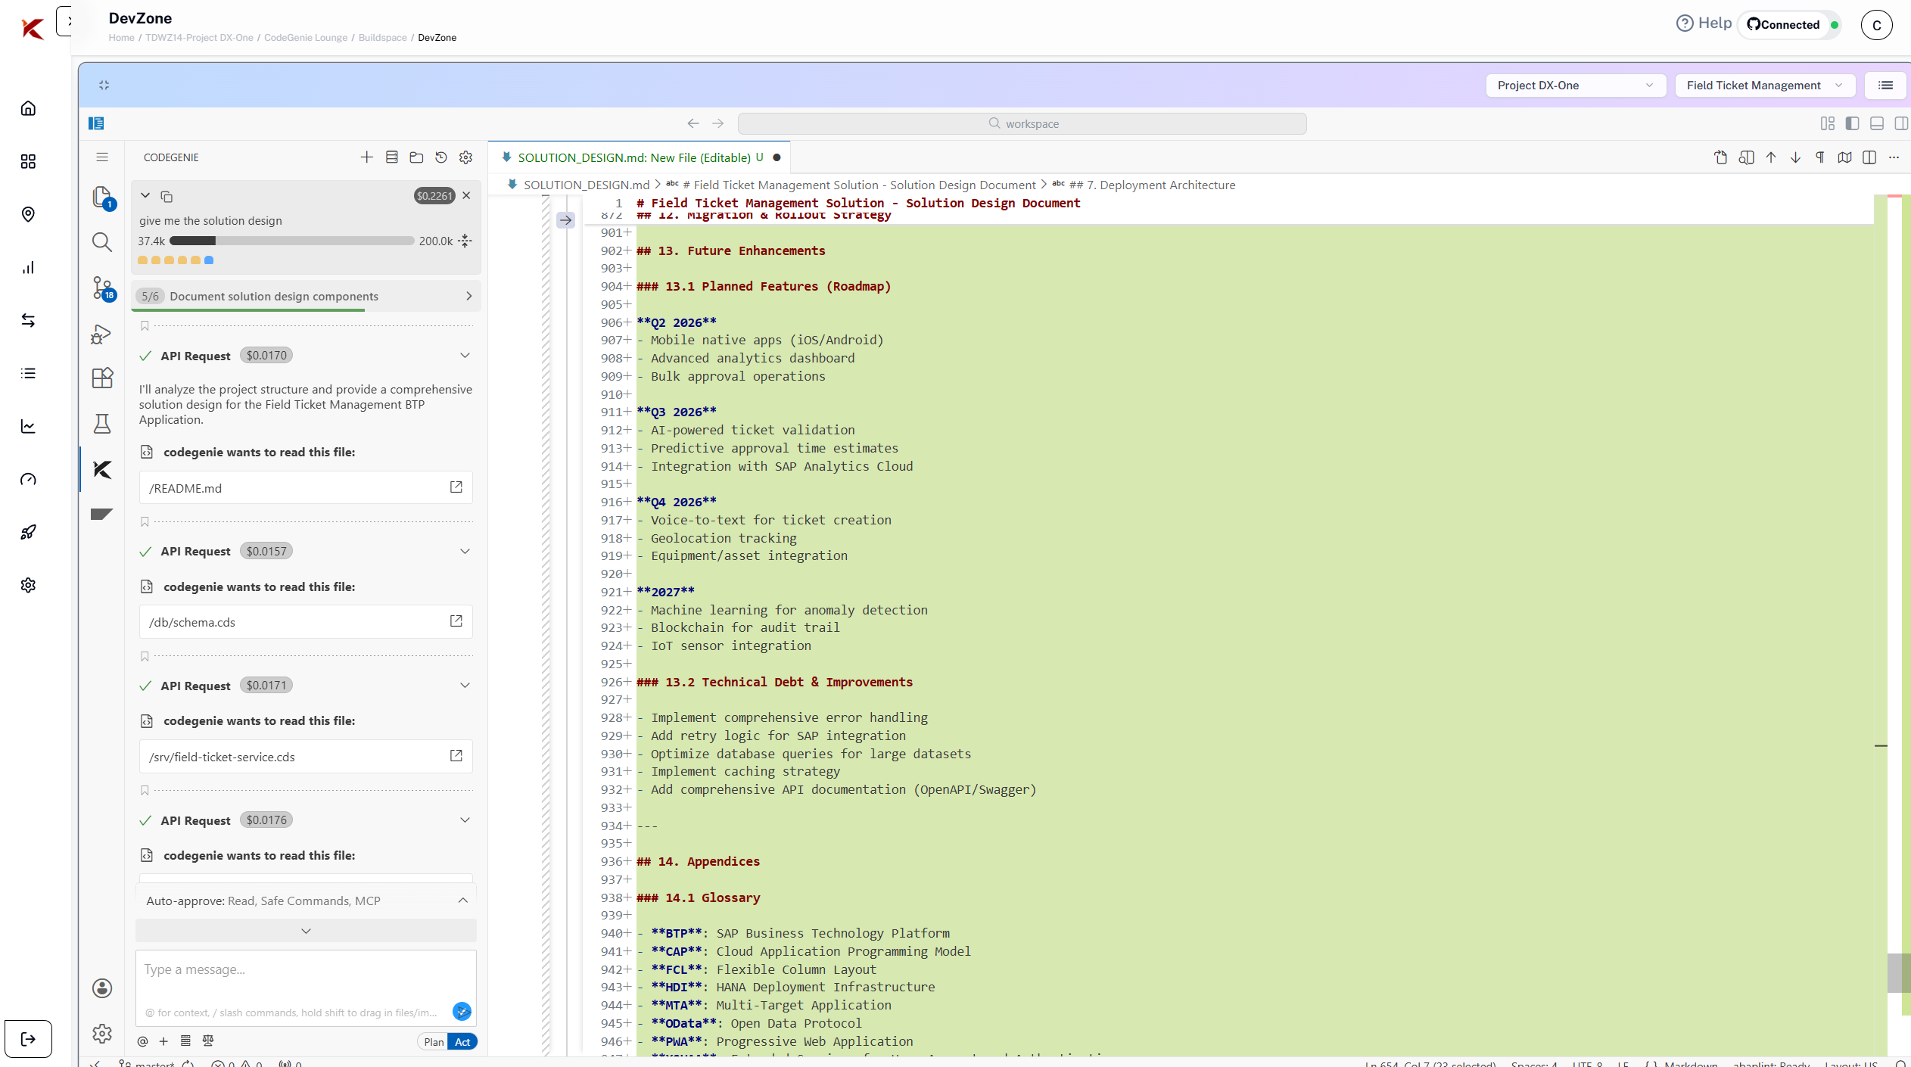Viewport: 1911px width, 1067px height.
Task: Select the SOLUTION_DESIGN.md editor tab
Action: (x=633, y=157)
